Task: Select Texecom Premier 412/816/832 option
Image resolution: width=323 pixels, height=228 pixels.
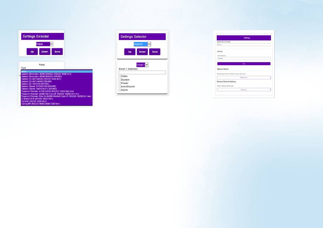Action: pos(57,91)
